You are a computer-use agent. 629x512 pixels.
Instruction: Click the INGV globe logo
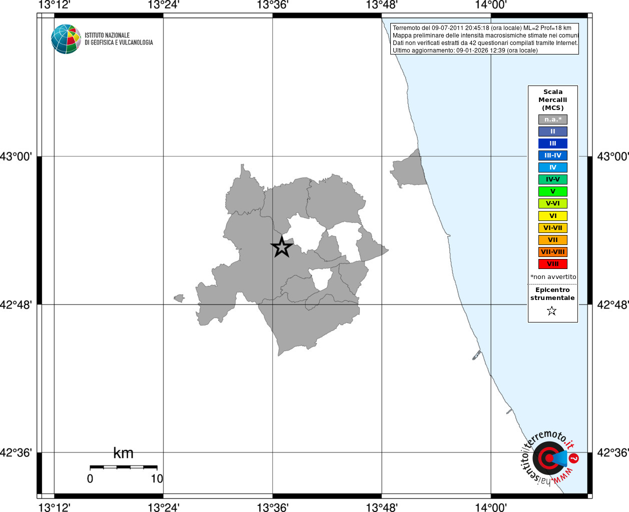[x=66, y=39]
